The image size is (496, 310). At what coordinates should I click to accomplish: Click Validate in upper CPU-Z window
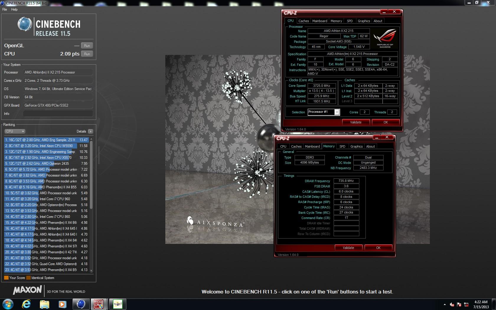356,122
